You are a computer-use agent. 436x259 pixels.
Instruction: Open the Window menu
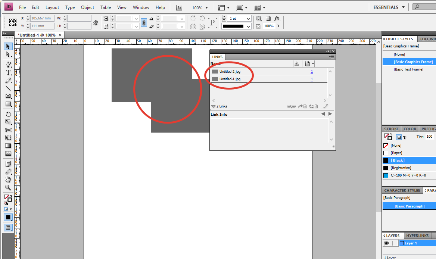click(x=141, y=7)
